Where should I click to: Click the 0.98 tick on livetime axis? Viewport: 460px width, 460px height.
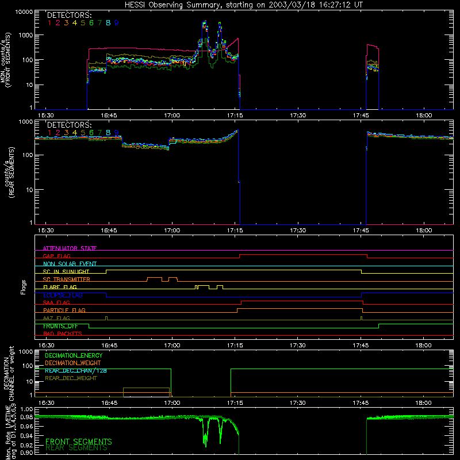pyautogui.click(x=26, y=417)
